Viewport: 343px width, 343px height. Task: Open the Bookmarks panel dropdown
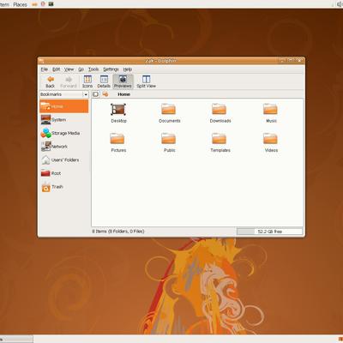coord(64,94)
